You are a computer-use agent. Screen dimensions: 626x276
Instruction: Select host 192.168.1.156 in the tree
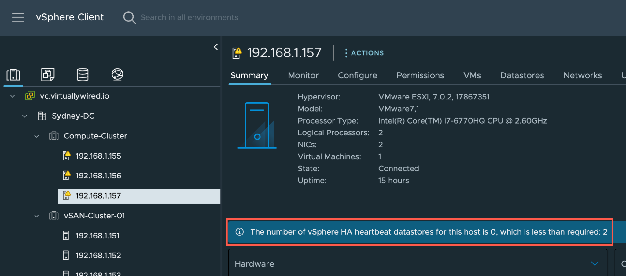click(98, 176)
